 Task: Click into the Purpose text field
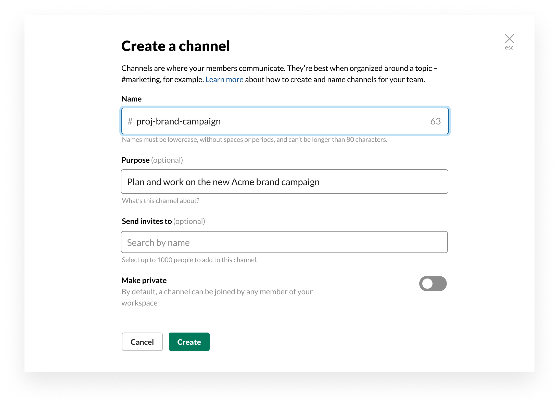284,182
